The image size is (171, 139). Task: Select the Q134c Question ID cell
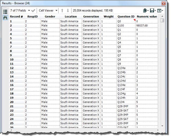click(x=126, y=76)
